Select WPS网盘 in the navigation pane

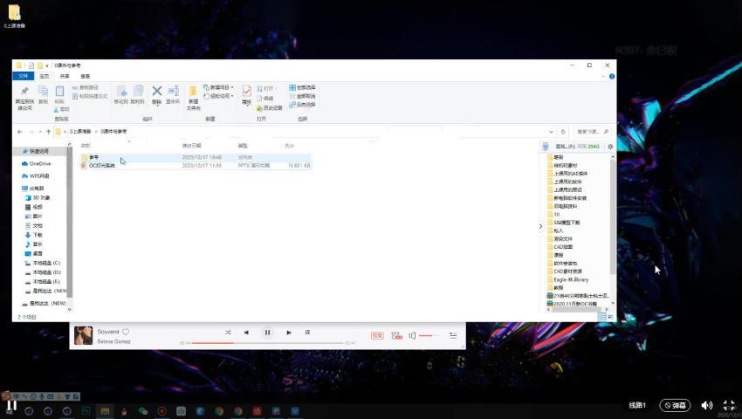point(36,176)
